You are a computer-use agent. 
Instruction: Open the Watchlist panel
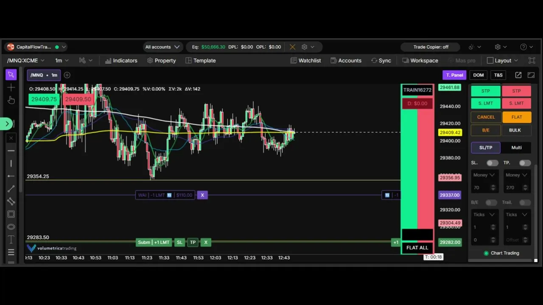(x=306, y=61)
